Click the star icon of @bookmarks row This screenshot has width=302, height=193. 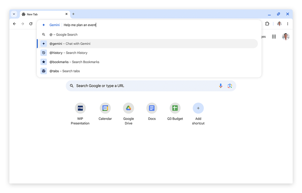tap(44, 62)
